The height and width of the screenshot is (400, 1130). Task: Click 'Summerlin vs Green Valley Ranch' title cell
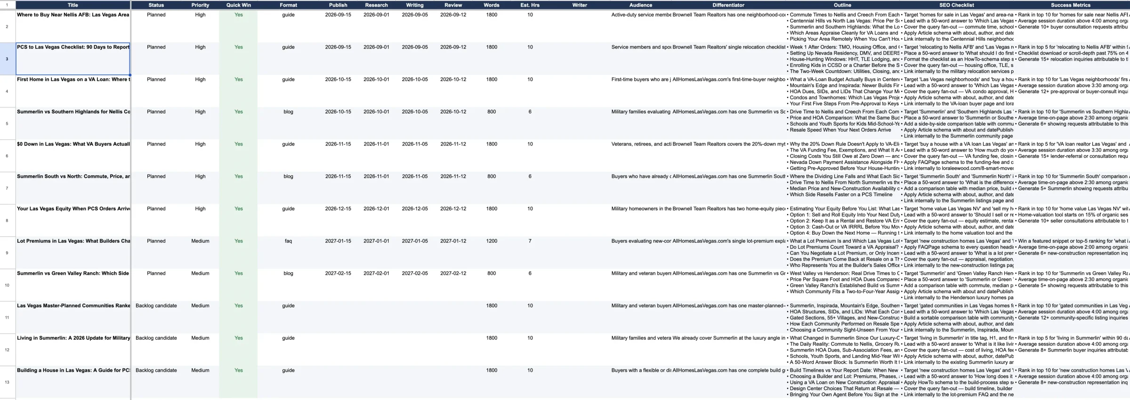tap(73, 285)
